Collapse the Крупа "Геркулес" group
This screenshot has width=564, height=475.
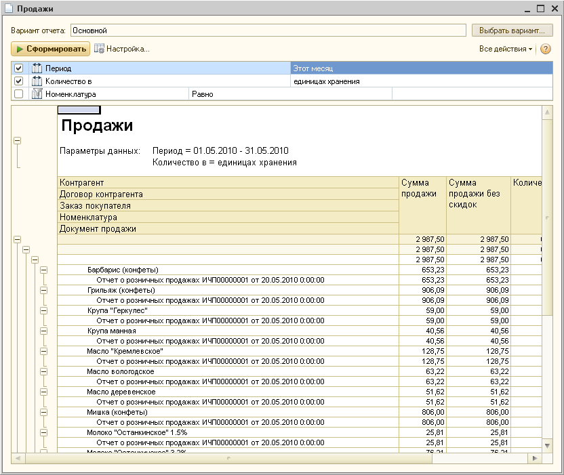(43, 310)
